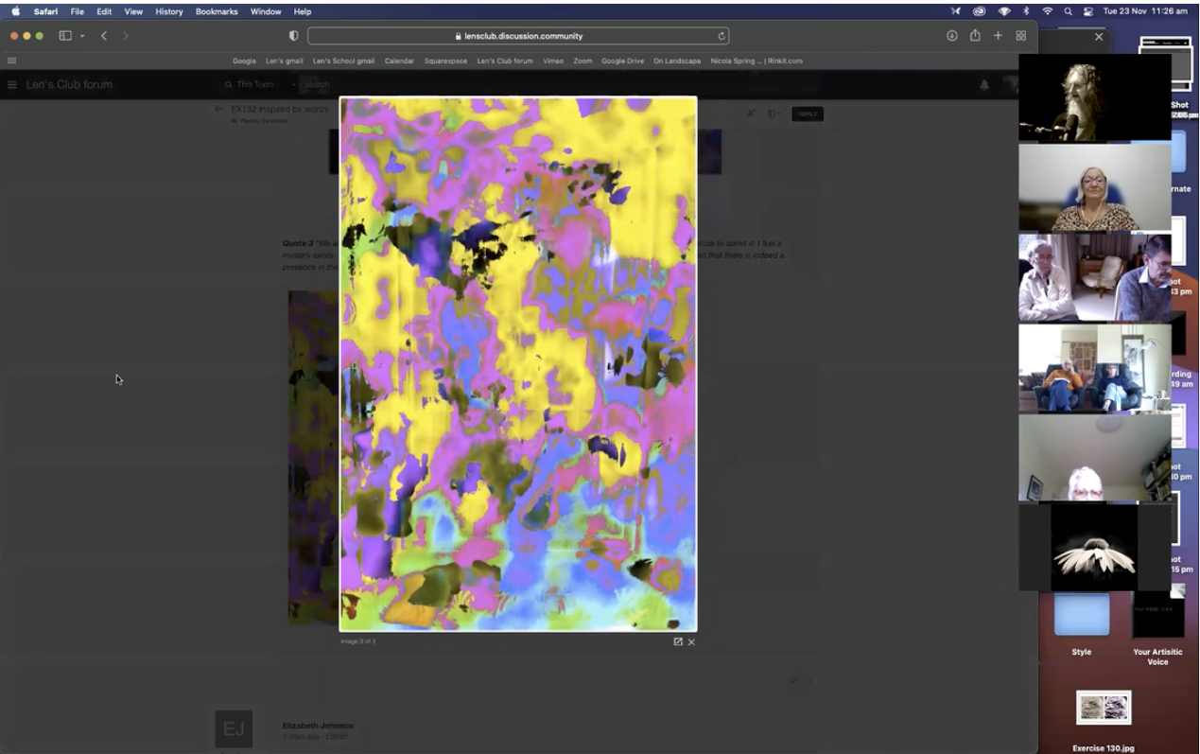The width and height of the screenshot is (1200, 754).
Task: Open the Zoom bookmark
Action: pyautogui.click(x=583, y=61)
